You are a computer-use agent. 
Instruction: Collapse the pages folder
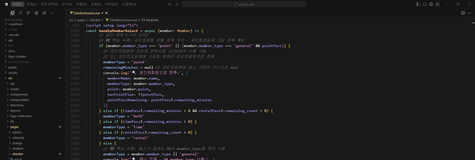click(32, 127)
